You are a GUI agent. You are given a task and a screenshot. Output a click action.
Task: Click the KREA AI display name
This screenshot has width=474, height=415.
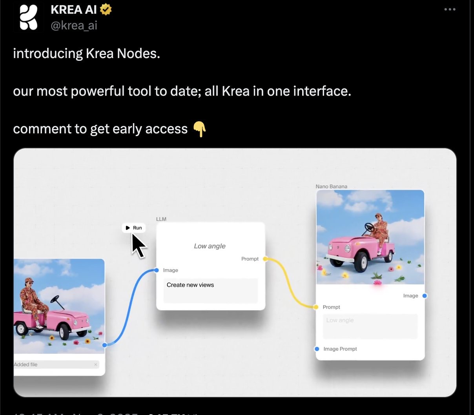[74, 9]
